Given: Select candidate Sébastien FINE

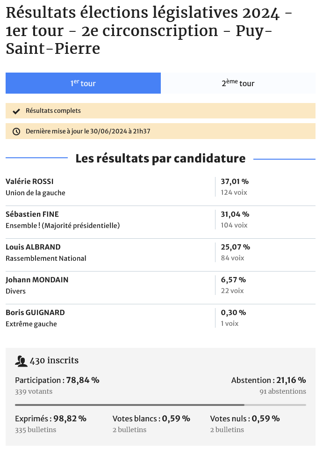Looking at the screenshot, I should 32,214.
